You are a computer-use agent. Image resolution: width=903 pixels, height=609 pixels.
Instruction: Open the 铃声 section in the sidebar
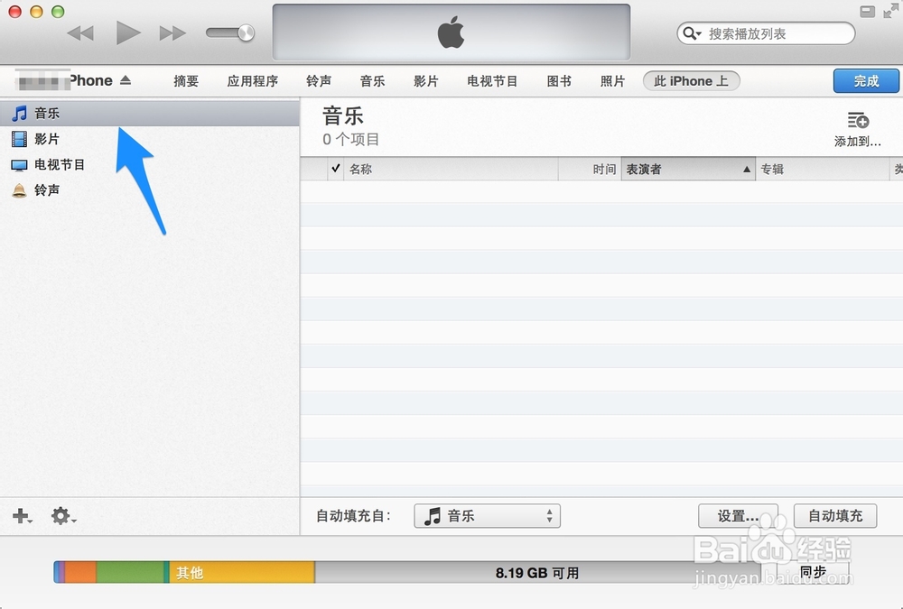(x=47, y=190)
